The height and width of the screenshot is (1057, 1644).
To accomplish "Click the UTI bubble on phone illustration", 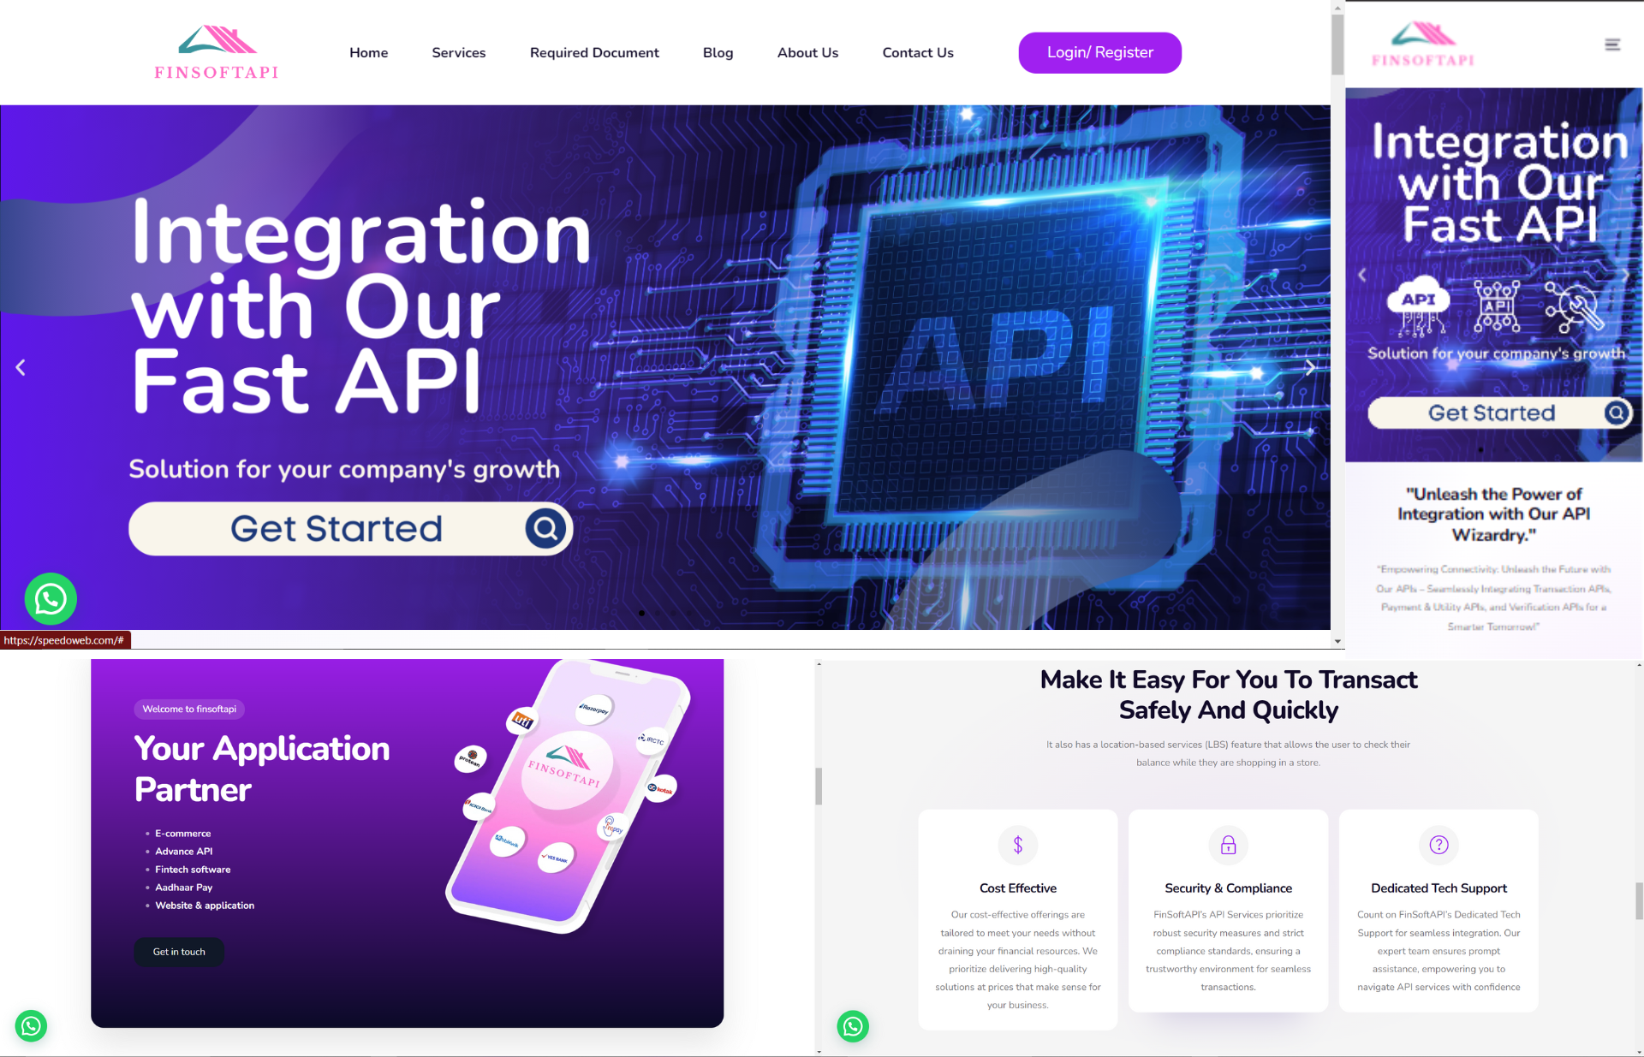I will pos(522,721).
